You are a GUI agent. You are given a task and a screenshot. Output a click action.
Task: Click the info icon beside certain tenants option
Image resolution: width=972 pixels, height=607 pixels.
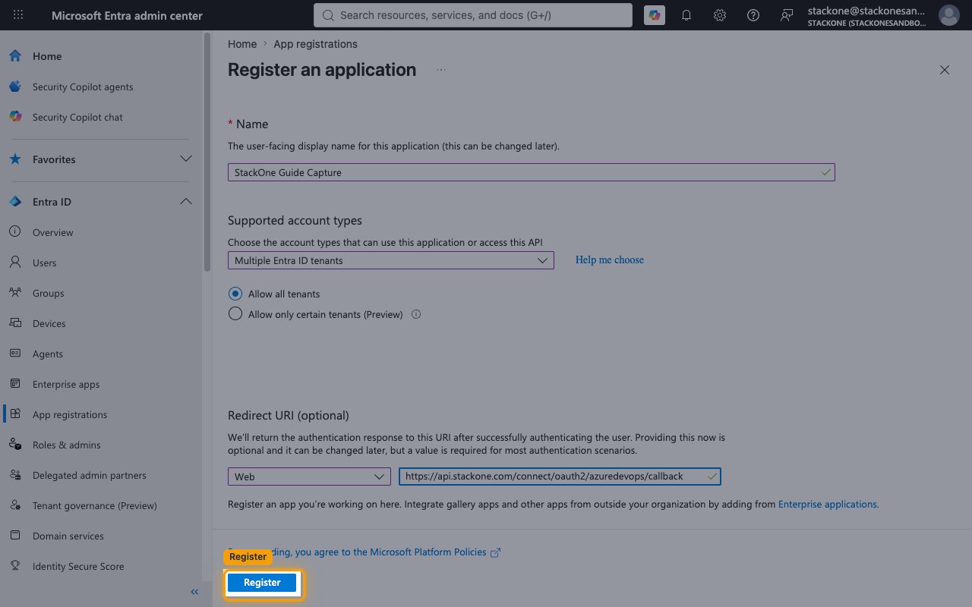click(x=416, y=314)
